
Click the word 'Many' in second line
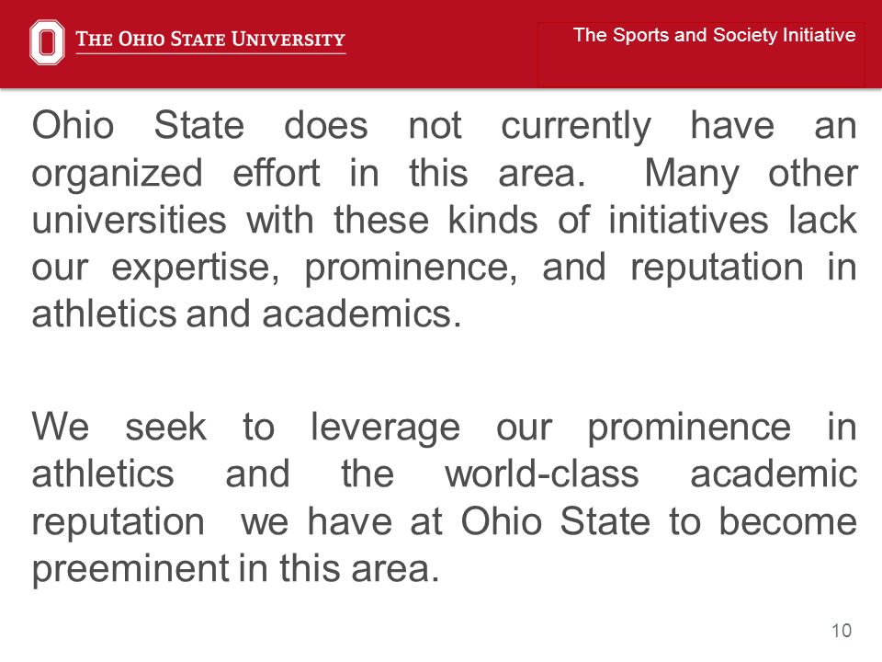pyautogui.click(x=692, y=176)
